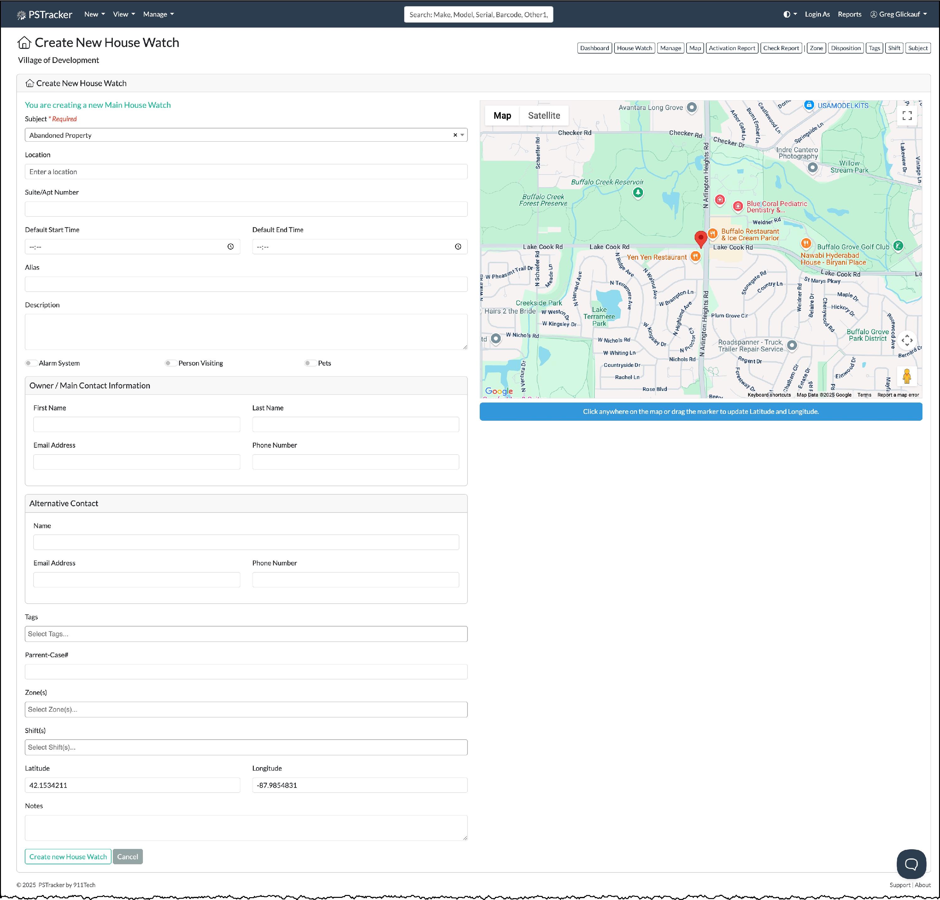Click Create new House Watch button

(68, 856)
